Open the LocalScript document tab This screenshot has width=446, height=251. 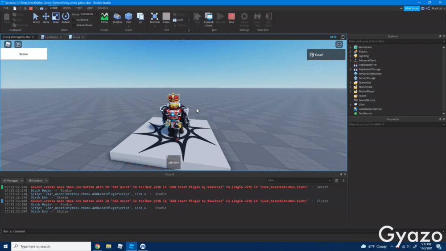coord(51,37)
